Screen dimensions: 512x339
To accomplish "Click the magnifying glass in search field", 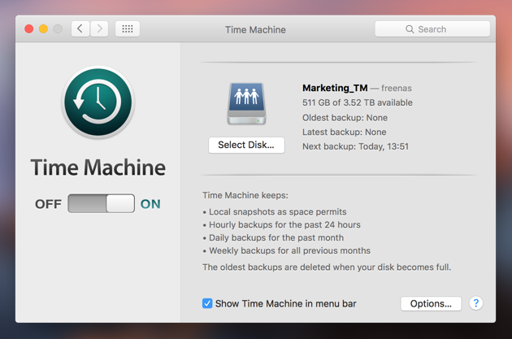I will (x=410, y=29).
